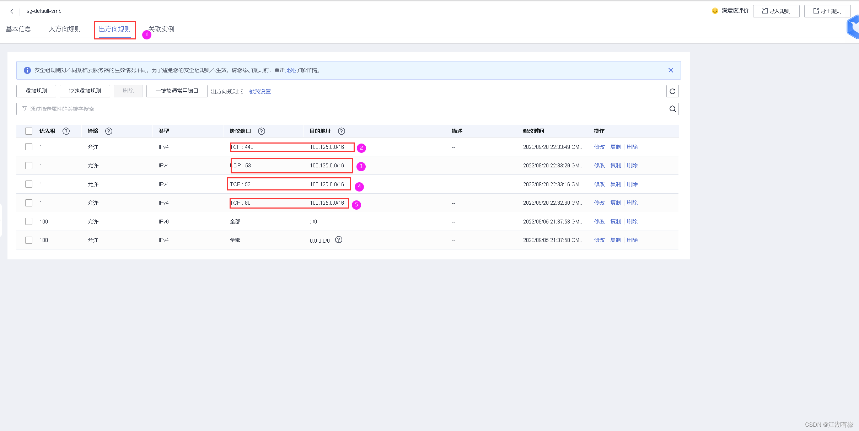The image size is (859, 431).
Task: Click the 添加规则 button
Action: (36, 91)
